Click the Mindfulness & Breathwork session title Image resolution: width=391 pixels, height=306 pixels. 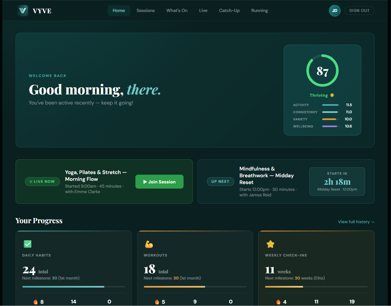[267, 175]
